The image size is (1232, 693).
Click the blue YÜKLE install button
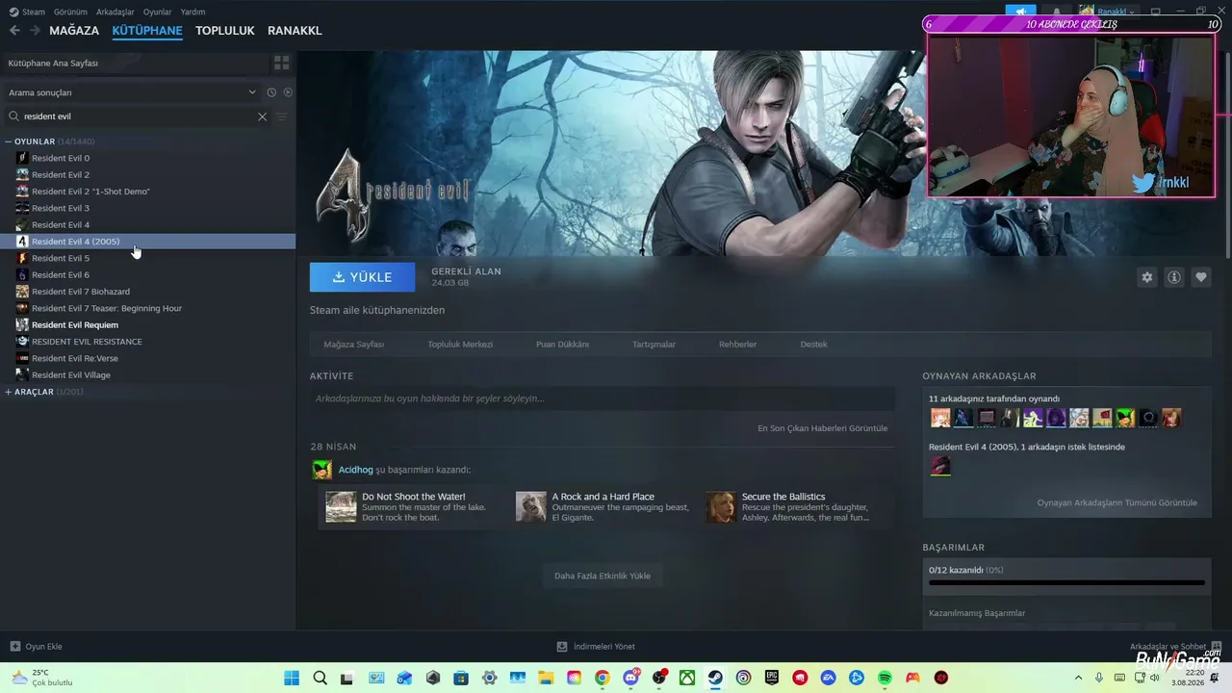point(363,277)
